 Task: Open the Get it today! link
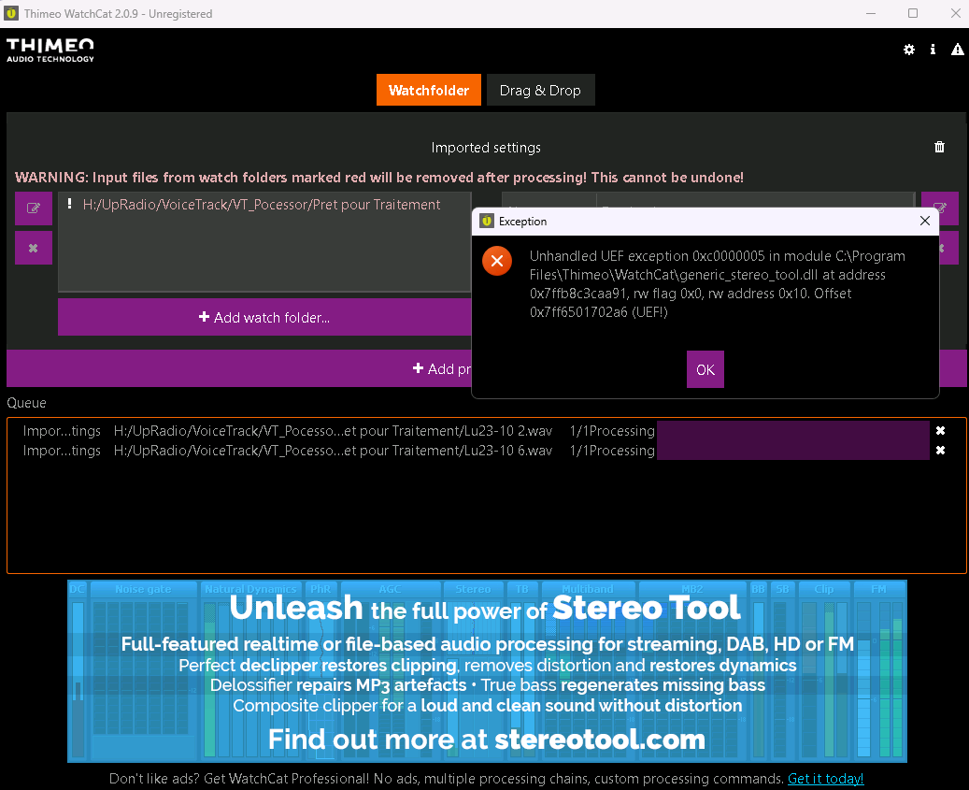point(825,778)
